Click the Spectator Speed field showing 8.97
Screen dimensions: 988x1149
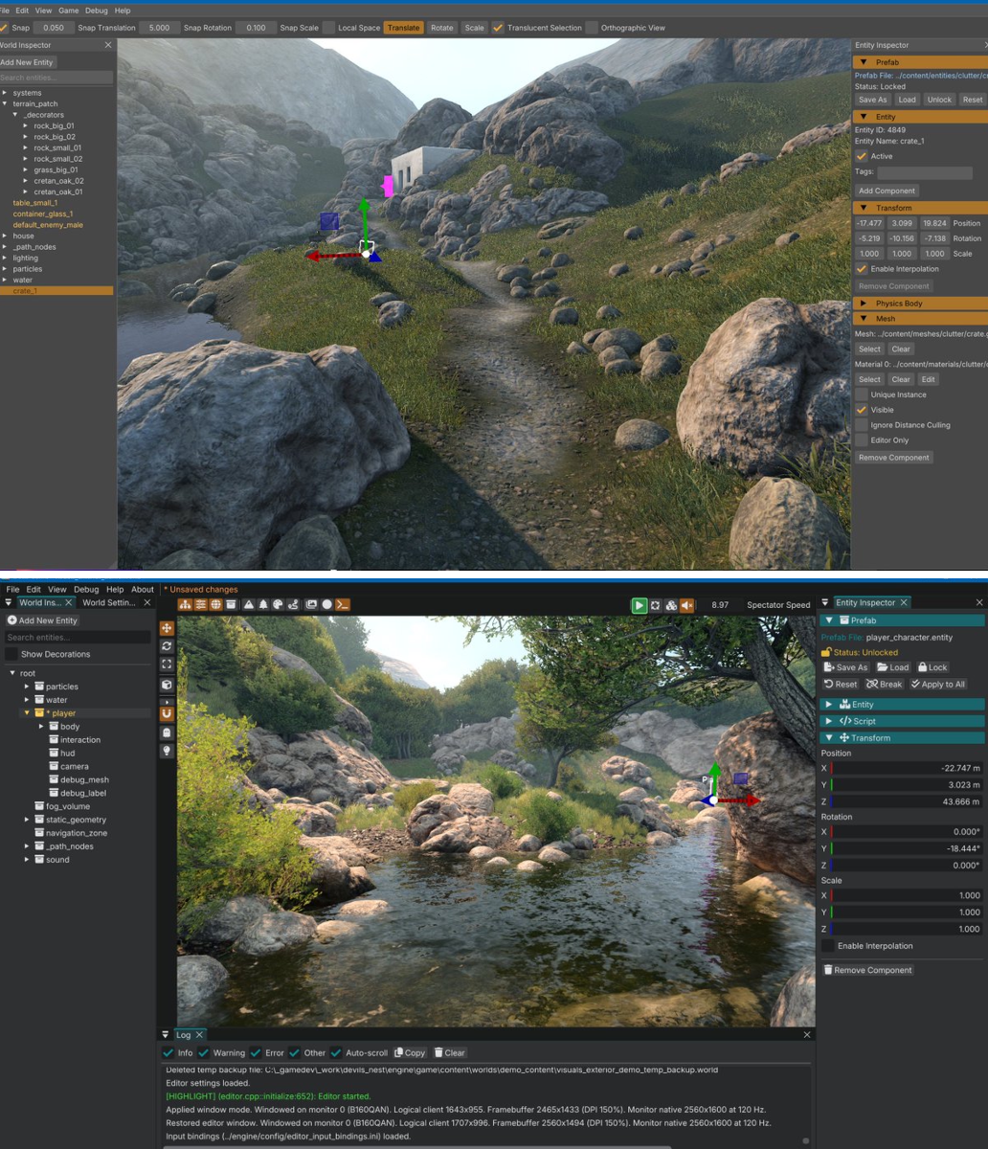point(720,605)
